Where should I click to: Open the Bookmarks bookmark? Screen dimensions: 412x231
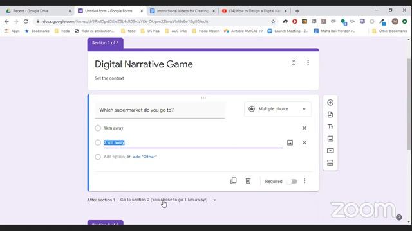coord(37,31)
